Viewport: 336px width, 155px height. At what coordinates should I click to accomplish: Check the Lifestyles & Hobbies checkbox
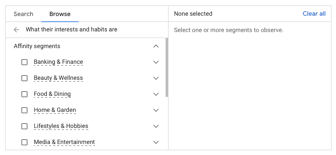point(24,126)
